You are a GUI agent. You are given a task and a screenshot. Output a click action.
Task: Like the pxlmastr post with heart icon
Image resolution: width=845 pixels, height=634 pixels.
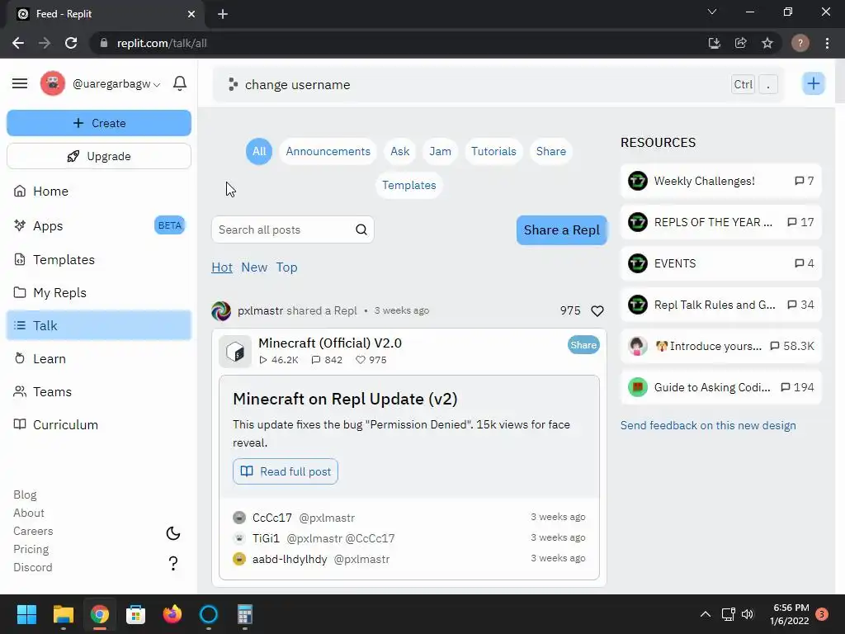[x=597, y=311]
